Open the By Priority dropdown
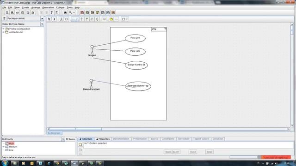 tap(63, 139)
